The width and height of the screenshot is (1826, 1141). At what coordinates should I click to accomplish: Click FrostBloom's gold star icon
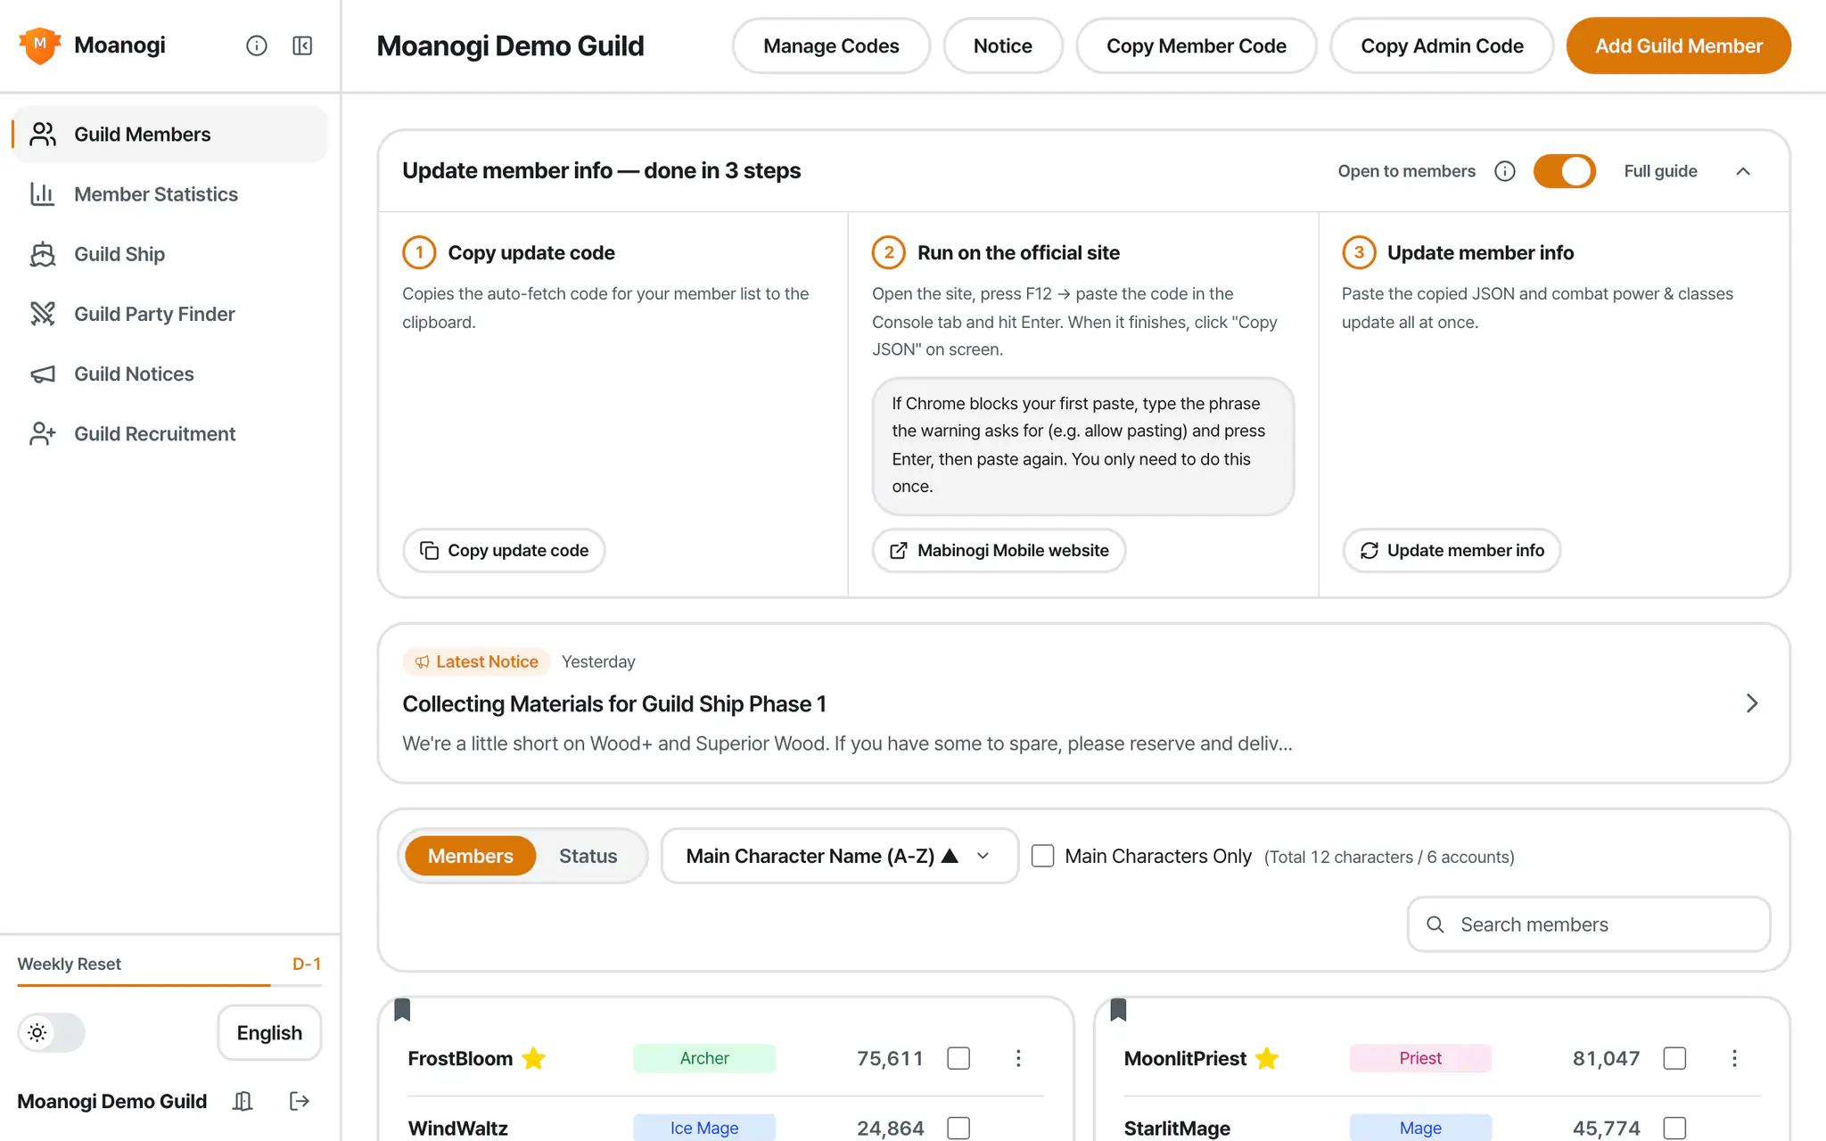click(x=533, y=1058)
